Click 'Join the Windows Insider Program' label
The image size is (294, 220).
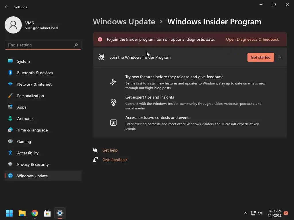tap(140, 57)
